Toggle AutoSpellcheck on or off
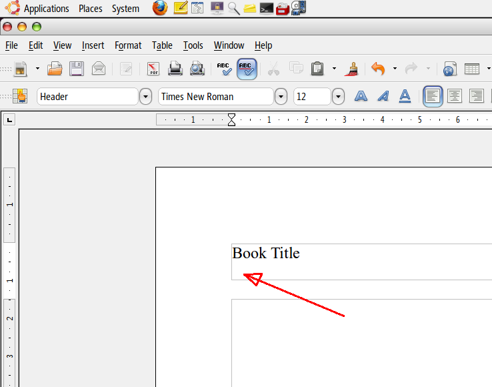Image resolution: width=492 pixels, height=387 pixels. (247, 69)
